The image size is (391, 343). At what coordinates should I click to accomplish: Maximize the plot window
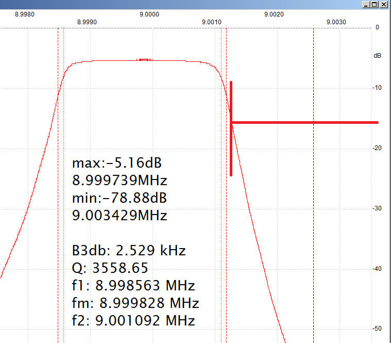point(375,5)
